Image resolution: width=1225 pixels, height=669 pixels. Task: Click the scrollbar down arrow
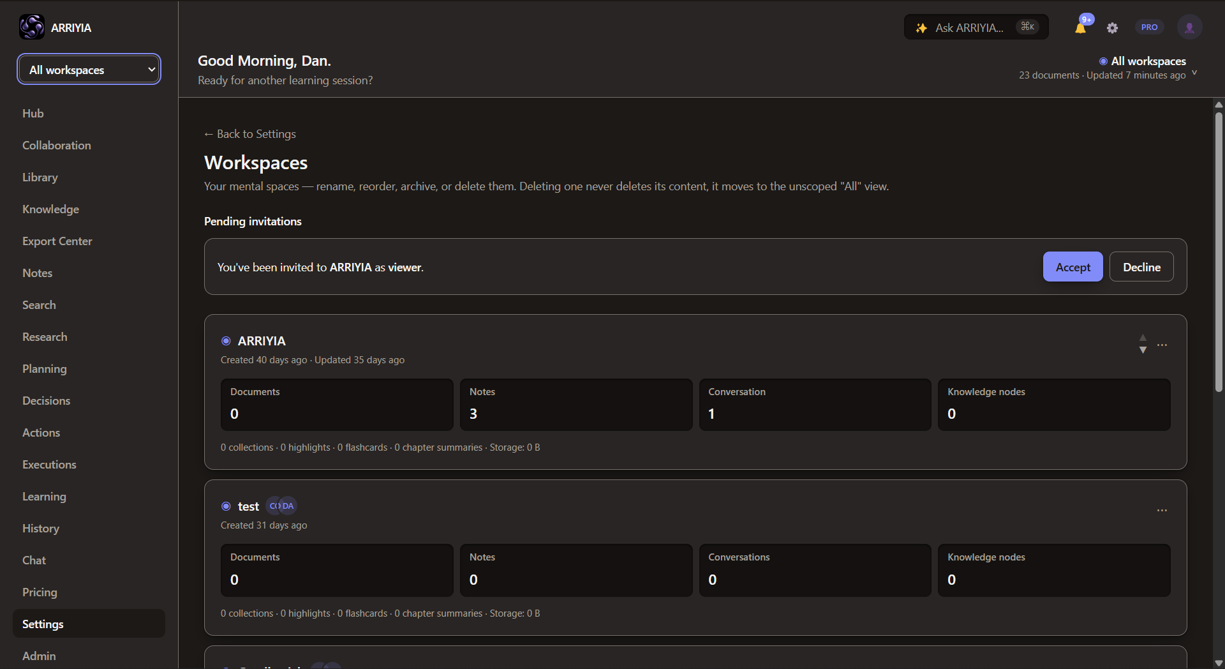tap(1219, 663)
